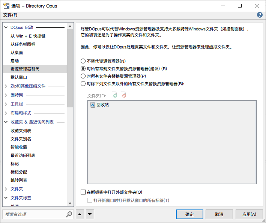The width and height of the screenshot is (266, 223).
Task: Open 启动 settings page
Action: point(15,61)
